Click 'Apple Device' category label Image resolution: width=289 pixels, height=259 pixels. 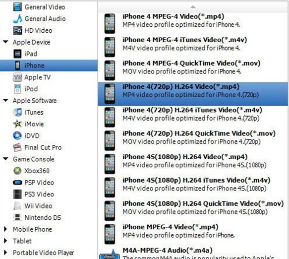[31, 42]
